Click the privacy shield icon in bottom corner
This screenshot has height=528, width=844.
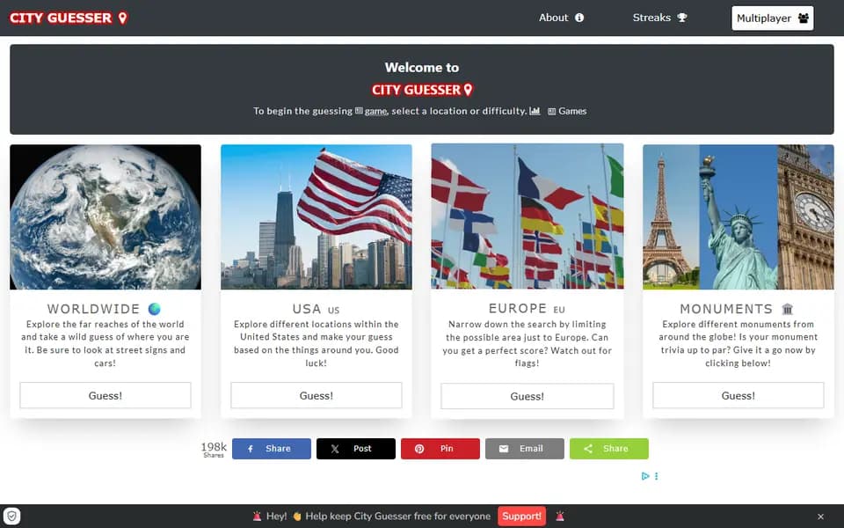tap(11, 517)
